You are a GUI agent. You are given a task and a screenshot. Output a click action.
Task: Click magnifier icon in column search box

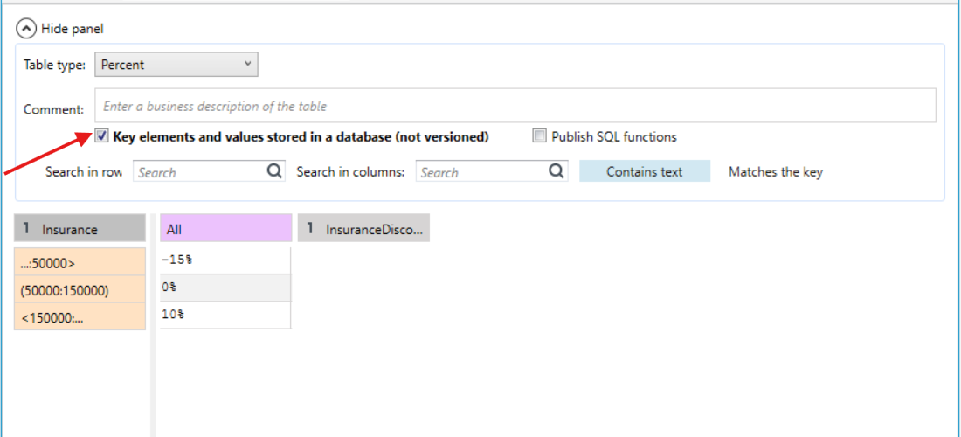(557, 171)
